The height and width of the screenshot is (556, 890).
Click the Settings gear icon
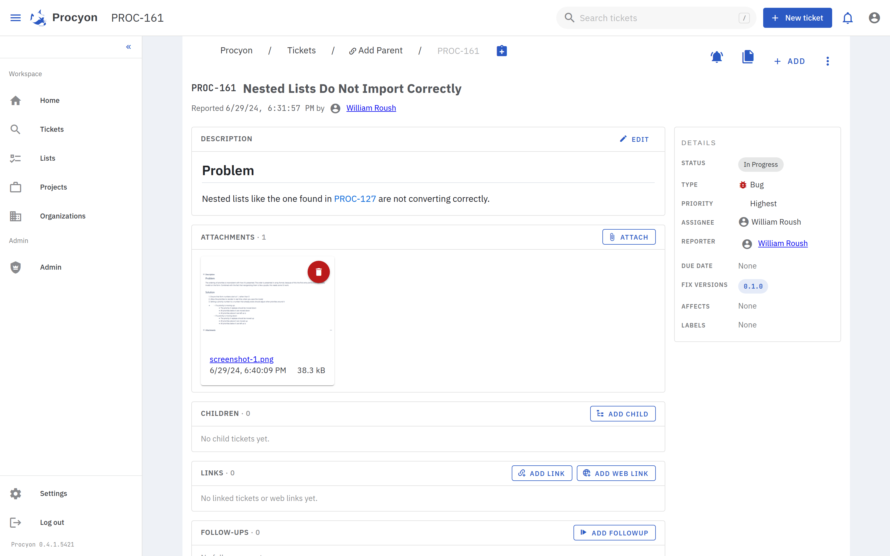(x=16, y=493)
